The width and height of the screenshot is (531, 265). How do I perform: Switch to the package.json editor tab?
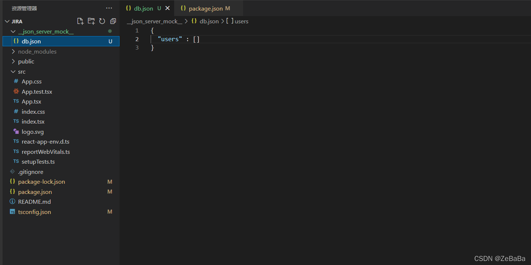(209, 8)
